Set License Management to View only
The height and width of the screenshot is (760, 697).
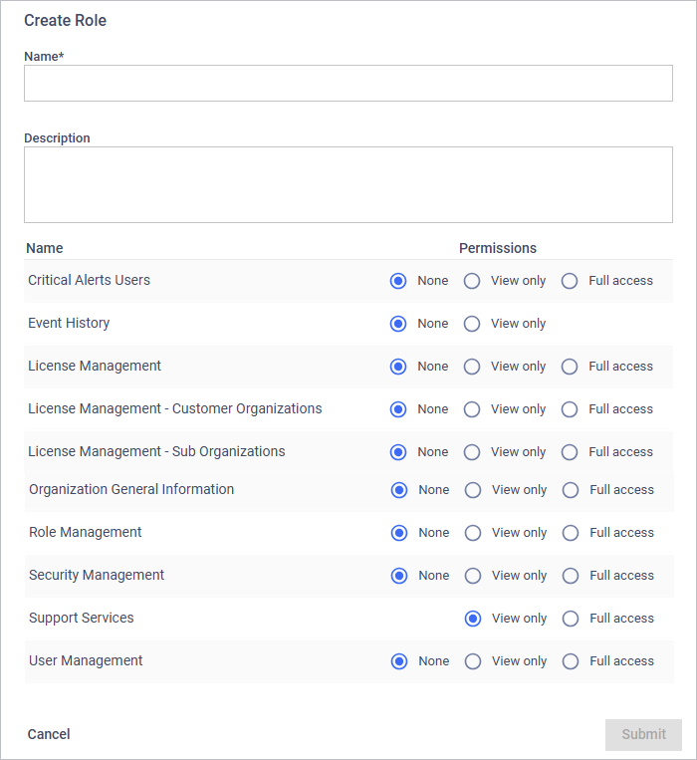click(472, 367)
